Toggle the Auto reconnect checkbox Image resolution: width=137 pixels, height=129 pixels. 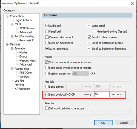coord(47,48)
